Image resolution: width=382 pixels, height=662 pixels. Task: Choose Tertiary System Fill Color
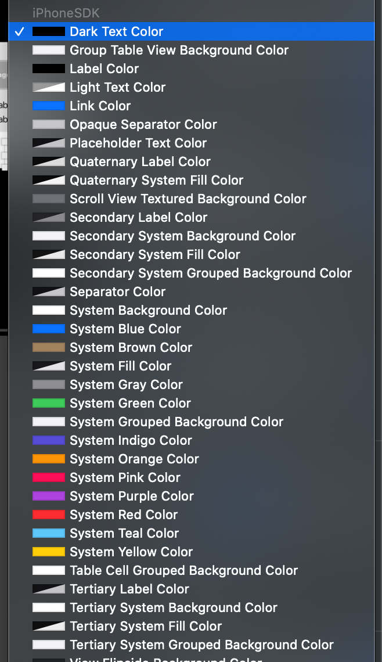point(191,625)
